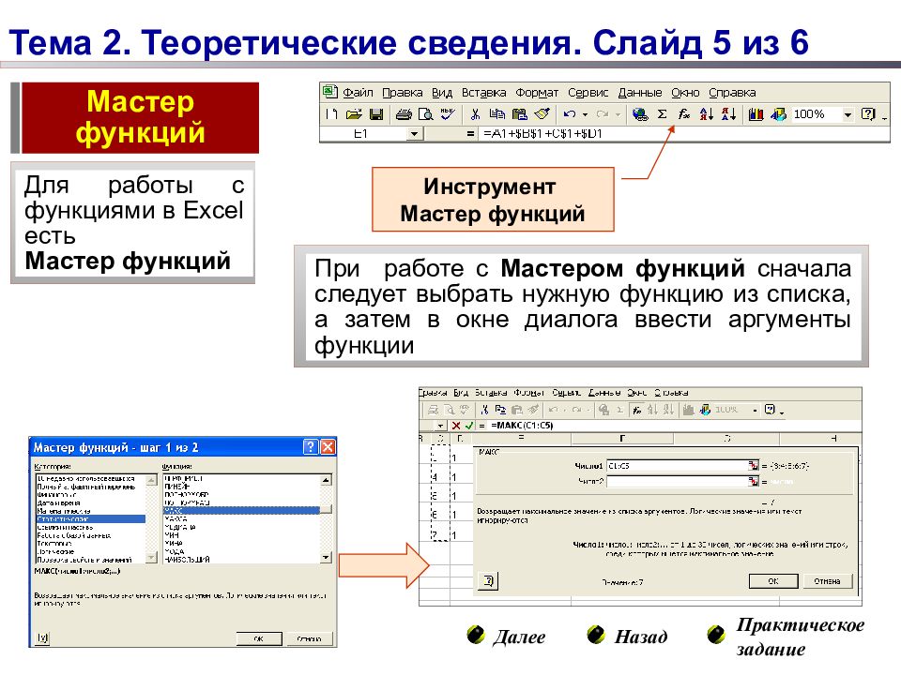Open the 100% zoom dropdown in top toolbar
Viewport: 901px width, 675px height.
[848, 114]
